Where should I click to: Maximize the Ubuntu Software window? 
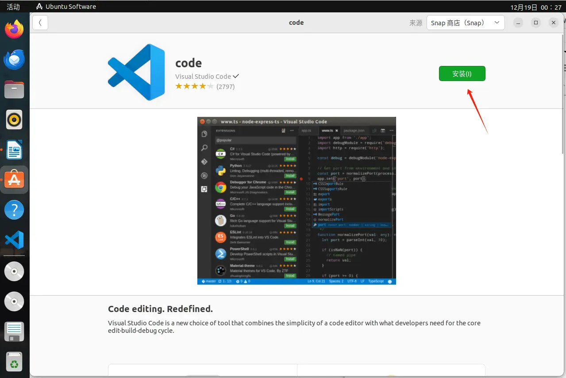point(536,23)
